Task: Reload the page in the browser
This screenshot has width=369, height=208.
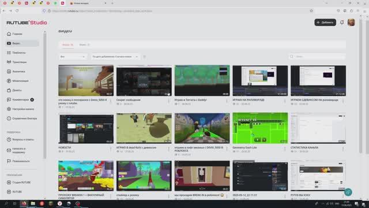Action: (x=17, y=11)
